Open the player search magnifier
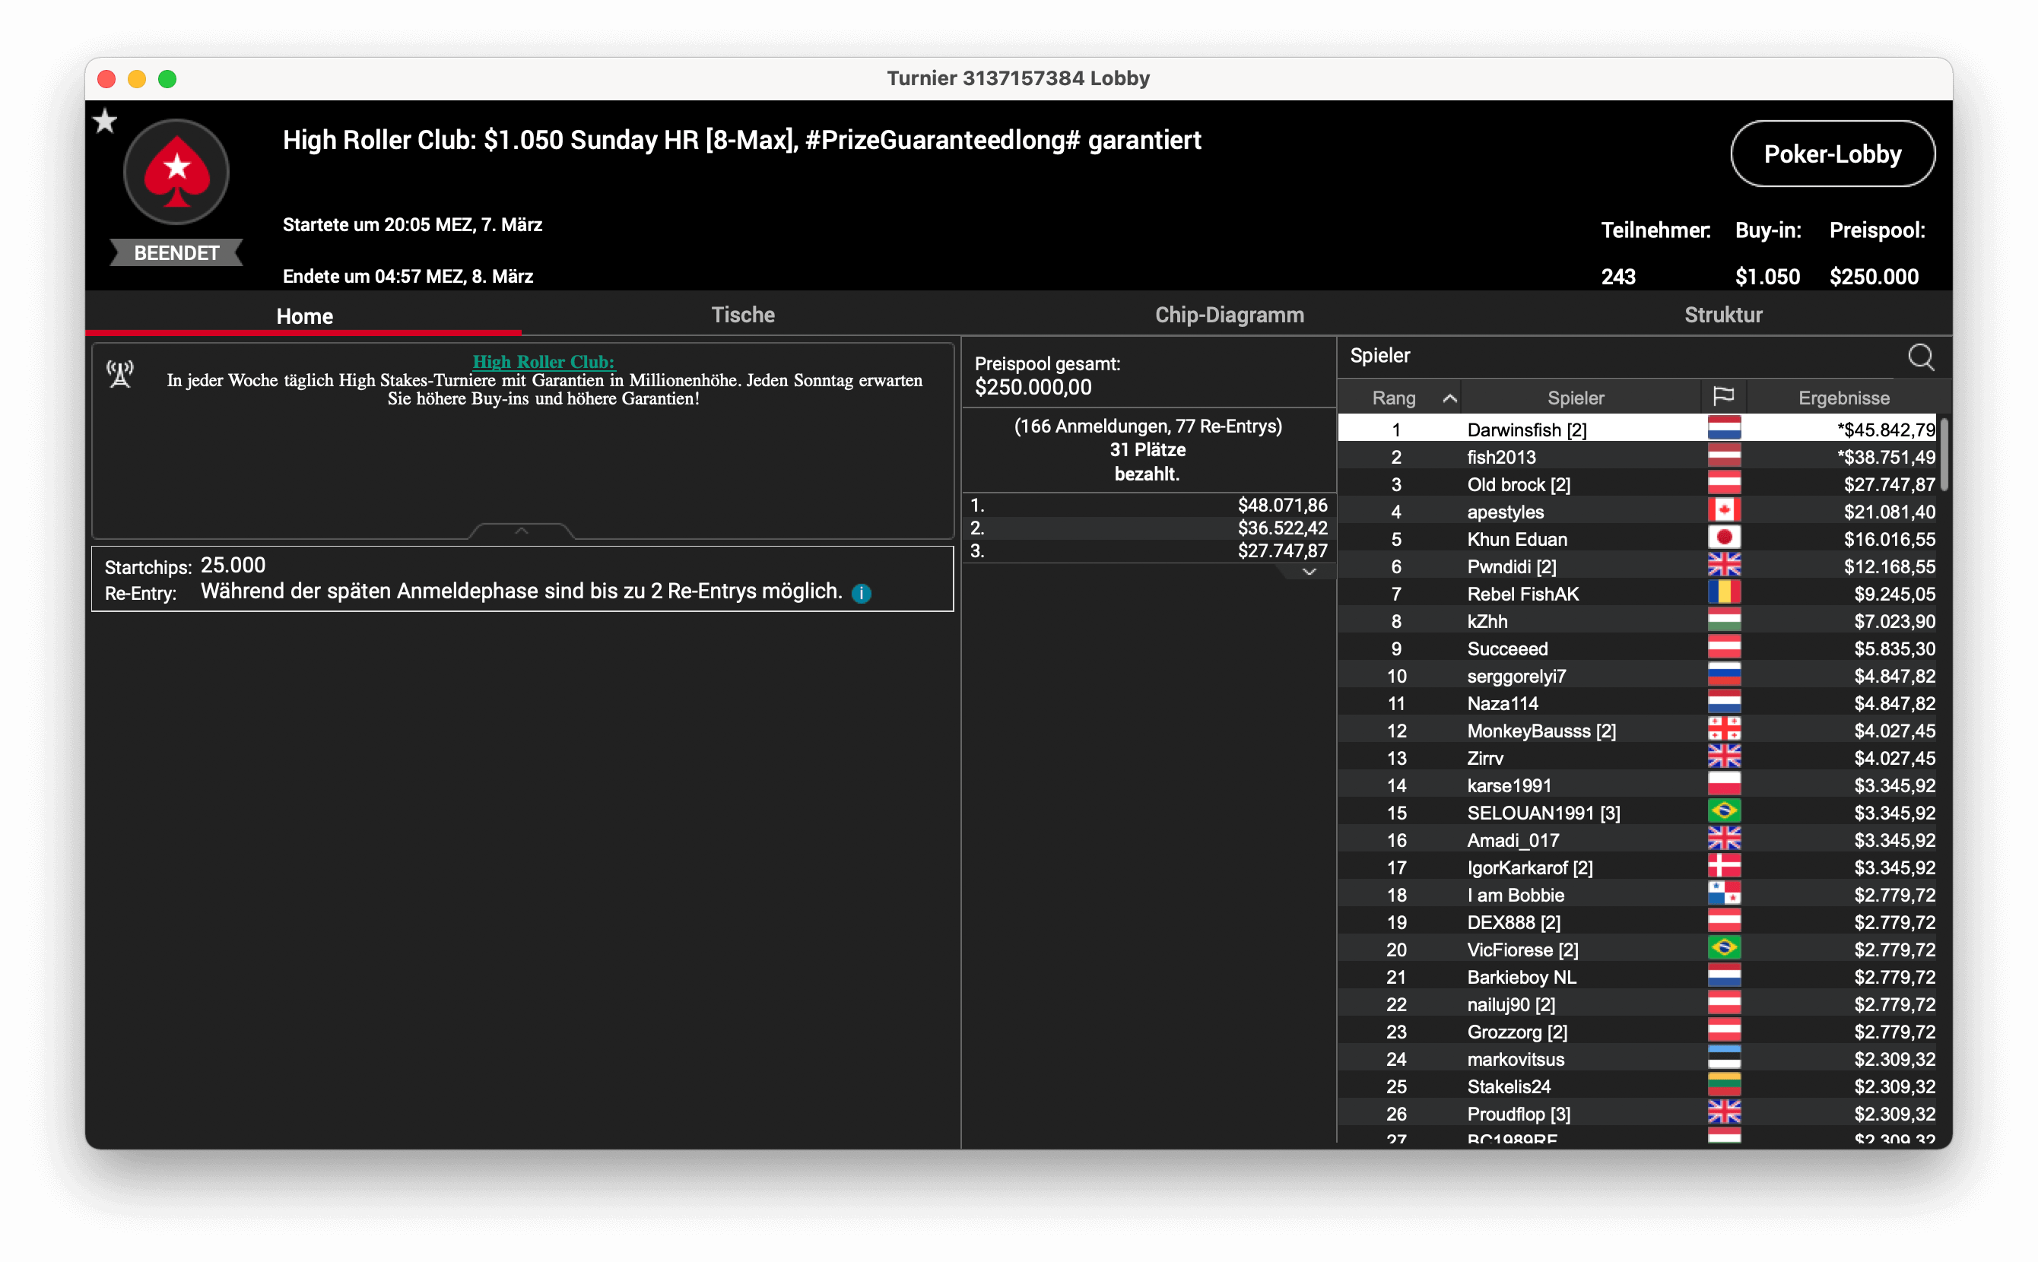 click(x=1920, y=357)
